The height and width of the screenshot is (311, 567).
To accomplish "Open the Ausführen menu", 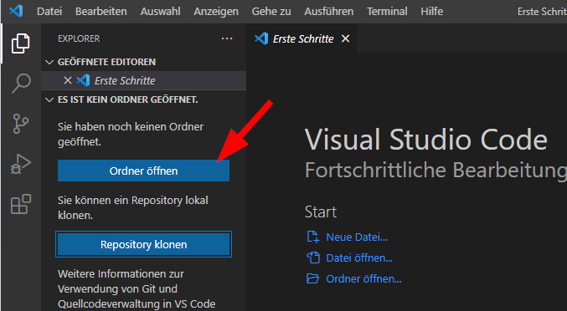I will tap(328, 12).
